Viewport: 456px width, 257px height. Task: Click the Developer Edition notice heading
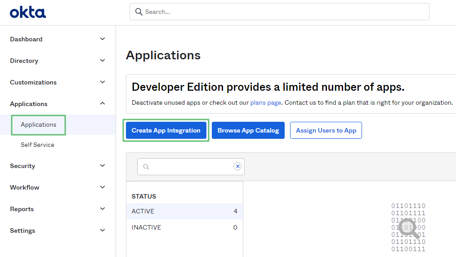click(x=268, y=87)
